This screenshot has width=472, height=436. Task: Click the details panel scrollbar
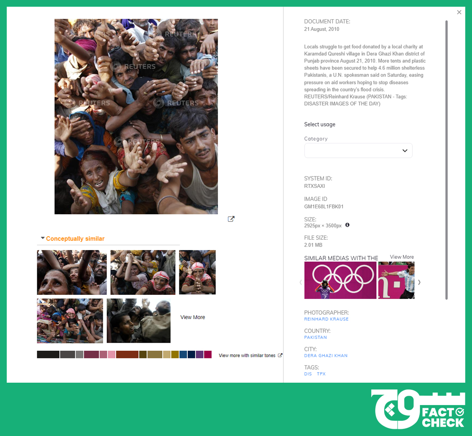446,160
